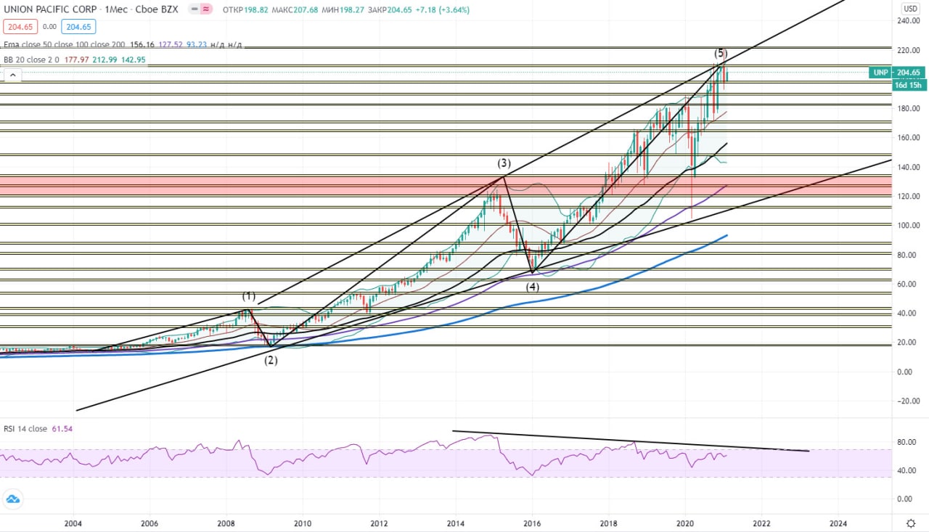Select the wave label (2)
The width and height of the screenshot is (929, 532).
click(271, 359)
